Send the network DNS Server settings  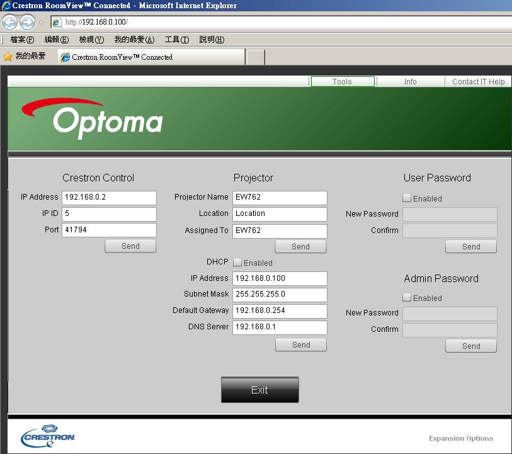coord(301,344)
